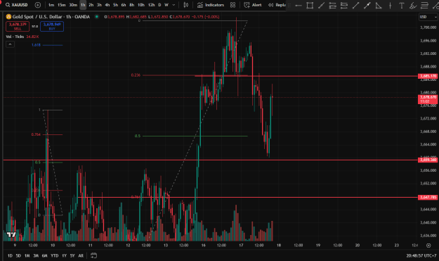Click the blue 1.618 level label
This screenshot has height=261, width=439.
tap(36, 45)
